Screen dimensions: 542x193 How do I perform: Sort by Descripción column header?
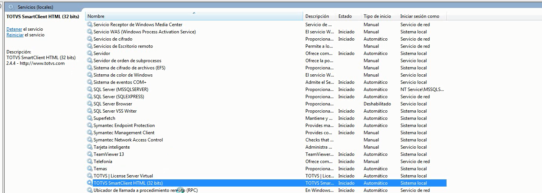[319, 16]
